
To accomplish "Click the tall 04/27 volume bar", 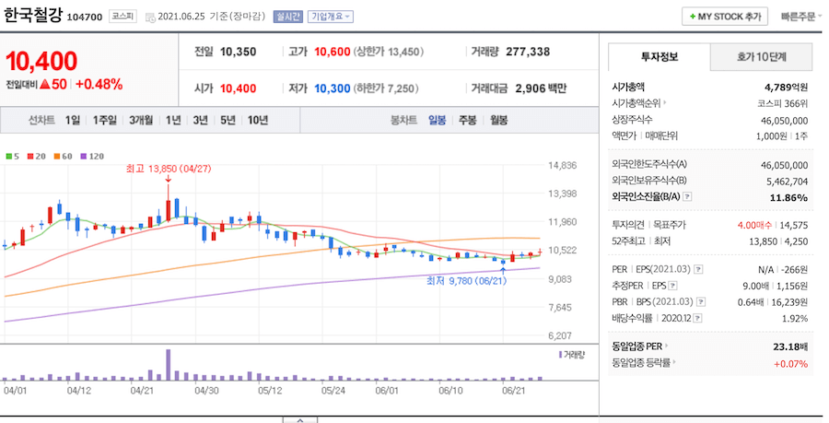I will [x=169, y=365].
